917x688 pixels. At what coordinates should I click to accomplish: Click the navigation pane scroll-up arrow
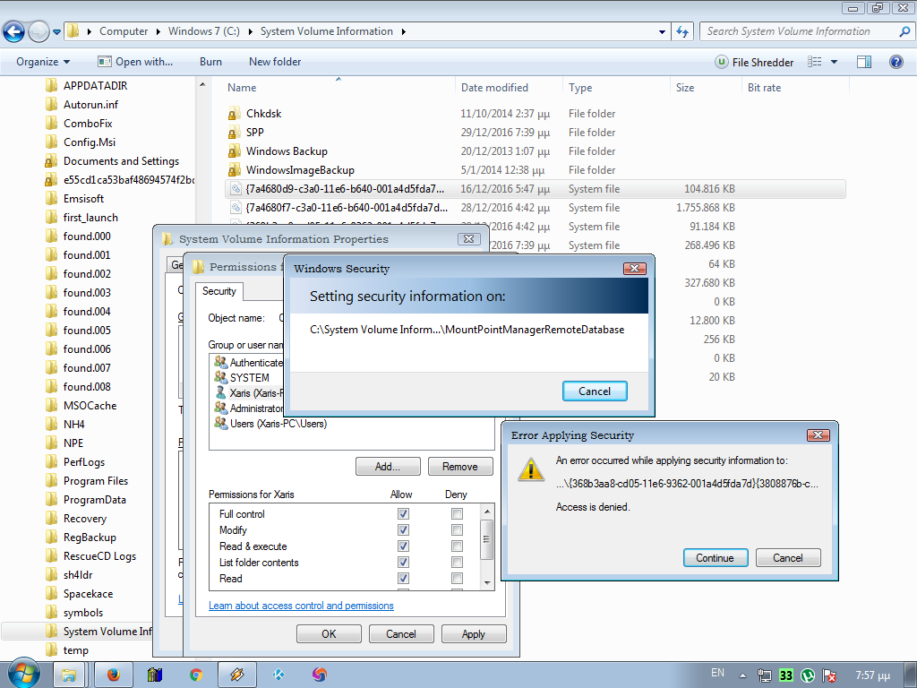click(x=202, y=85)
